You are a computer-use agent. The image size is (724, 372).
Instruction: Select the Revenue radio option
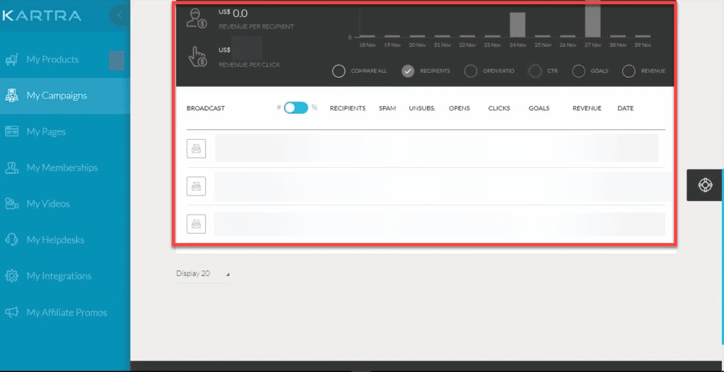(x=629, y=71)
